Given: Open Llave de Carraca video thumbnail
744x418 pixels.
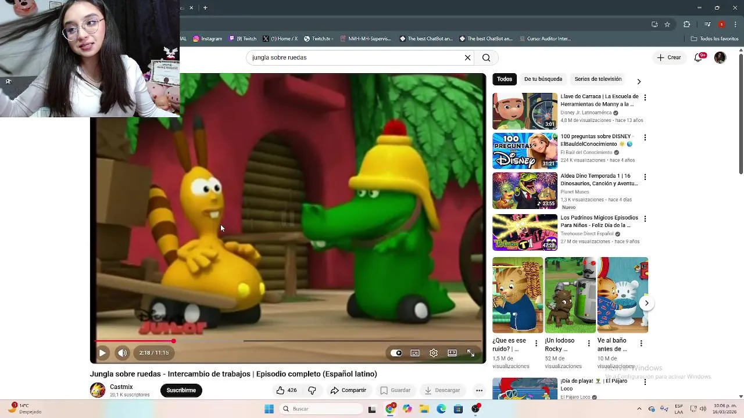Looking at the screenshot, I should point(525,111).
